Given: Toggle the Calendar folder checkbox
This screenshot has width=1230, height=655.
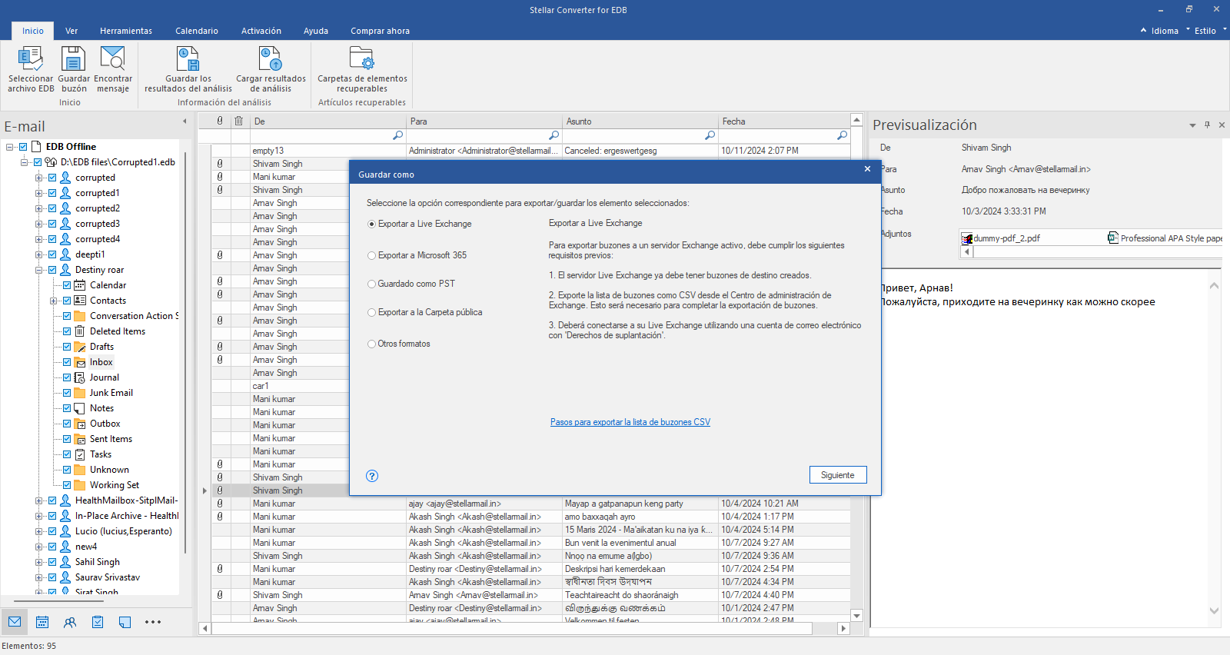Looking at the screenshot, I should (67, 285).
